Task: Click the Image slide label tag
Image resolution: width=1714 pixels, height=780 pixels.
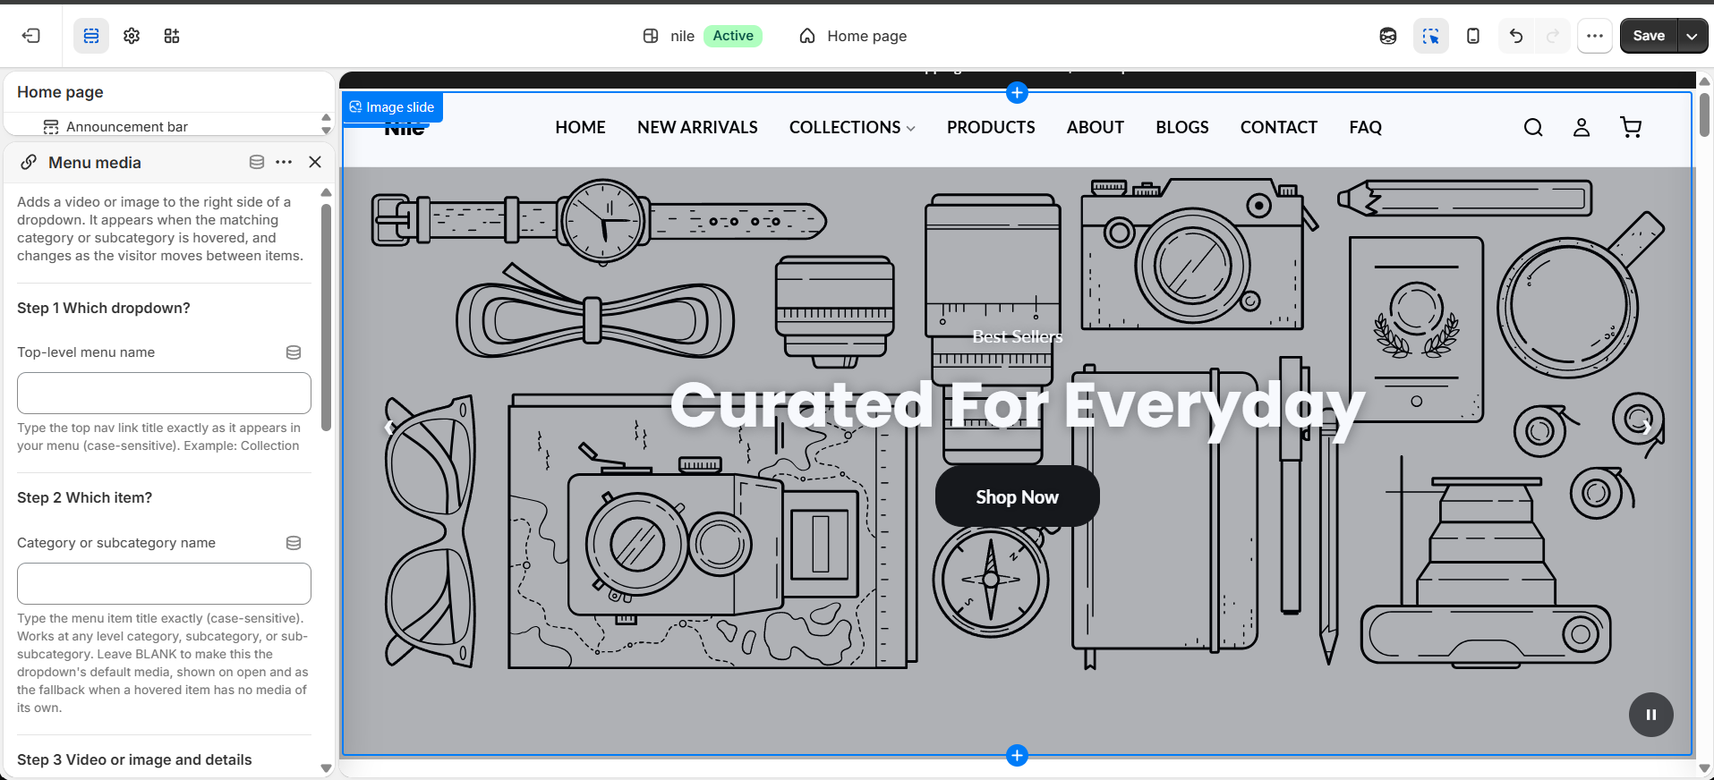Action: [x=392, y=107]
